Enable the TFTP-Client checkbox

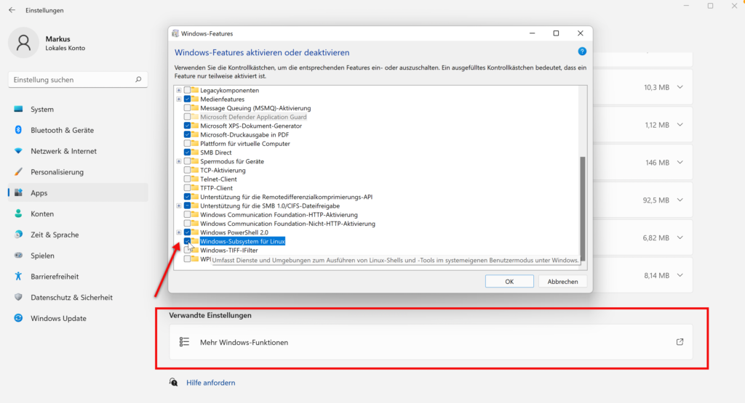[187, 188]
